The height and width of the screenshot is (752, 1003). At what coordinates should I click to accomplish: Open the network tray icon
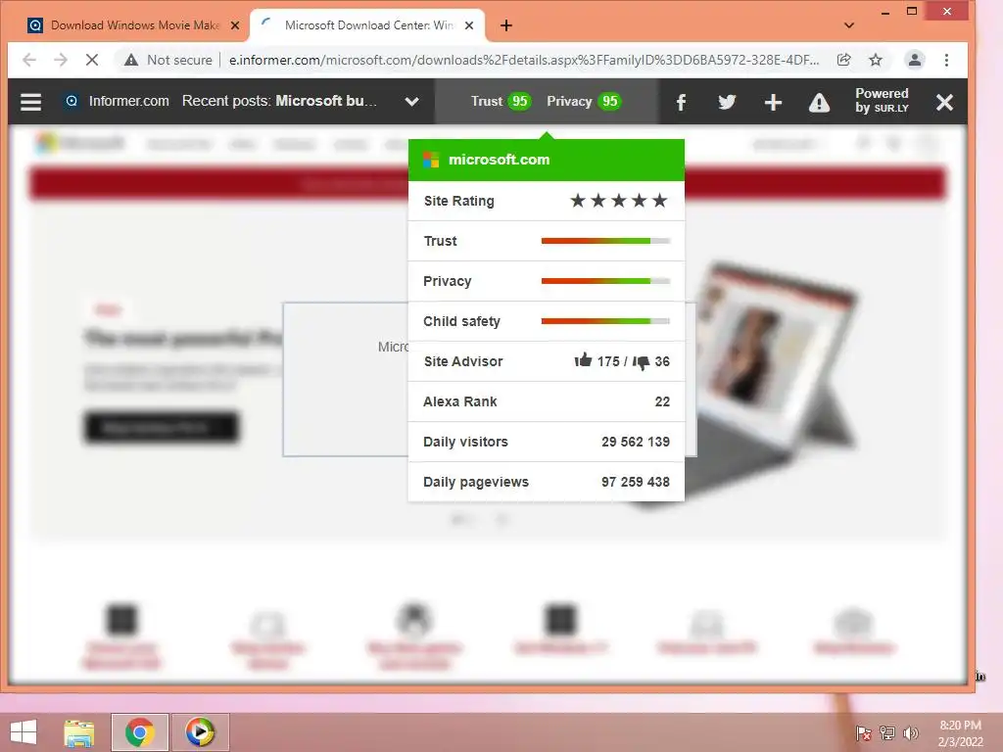[887, 733]
